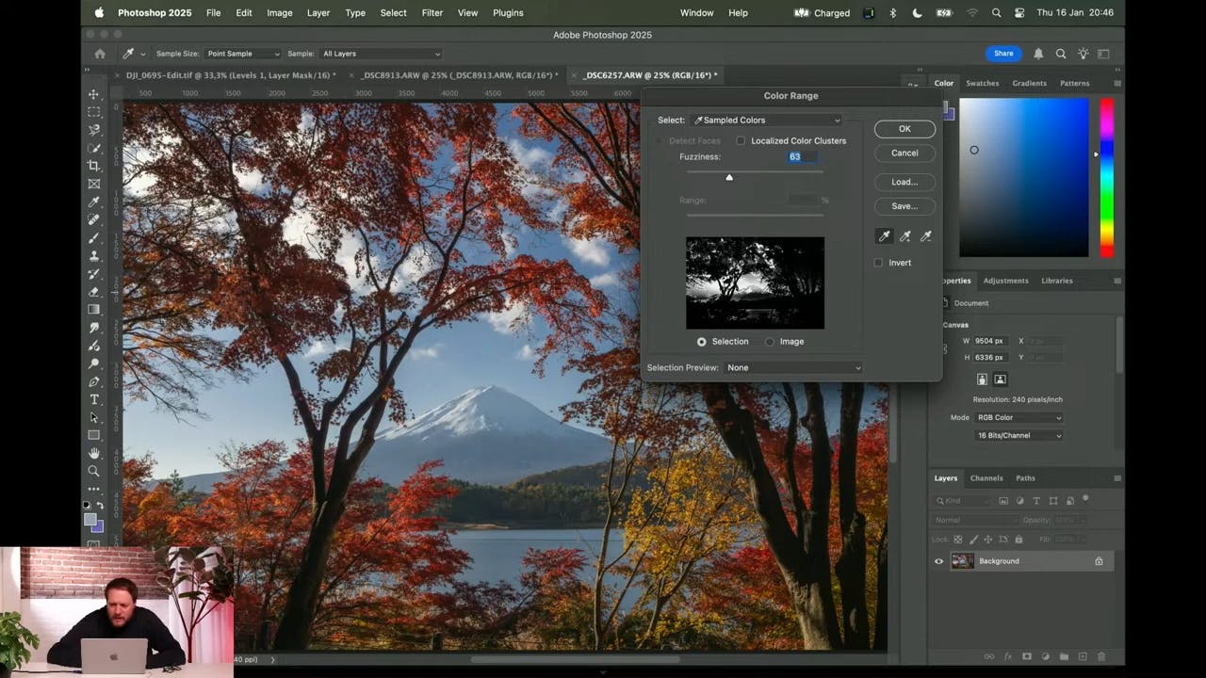Open layer styles via the fx icon

click(1007, 656)
